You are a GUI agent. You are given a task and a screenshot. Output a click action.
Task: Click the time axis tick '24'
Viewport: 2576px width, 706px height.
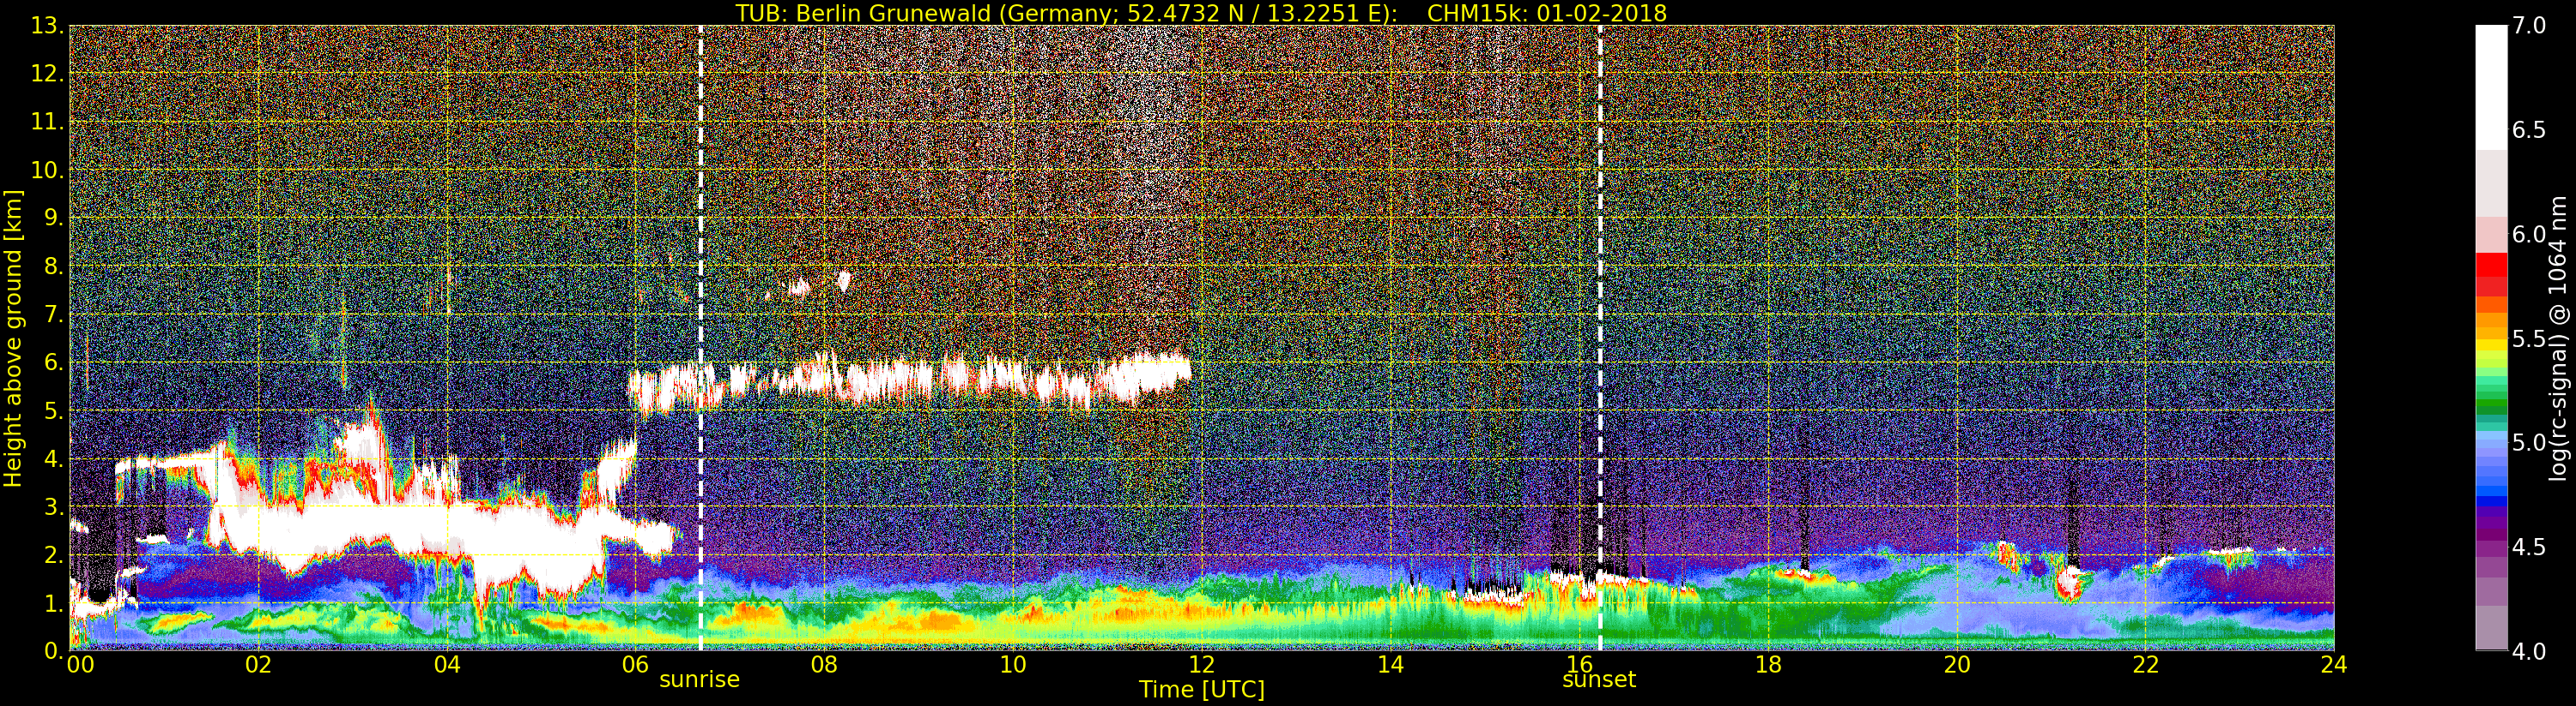[2334, 665]
